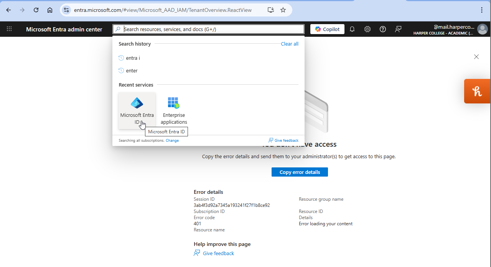
Task: Click the Session ID value text
Action: click(232, 205)
